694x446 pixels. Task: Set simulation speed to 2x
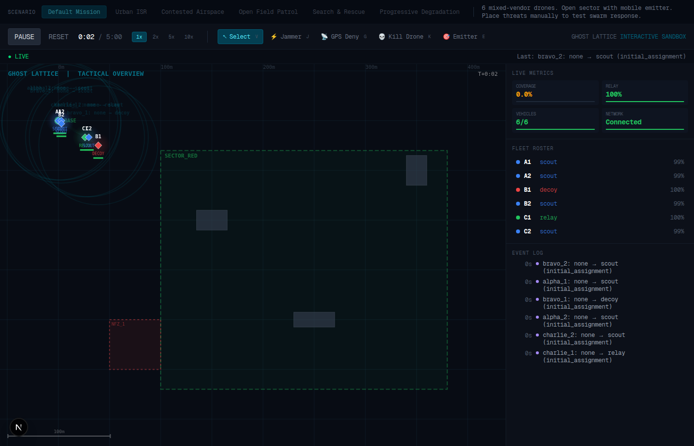tap(156, 37)
